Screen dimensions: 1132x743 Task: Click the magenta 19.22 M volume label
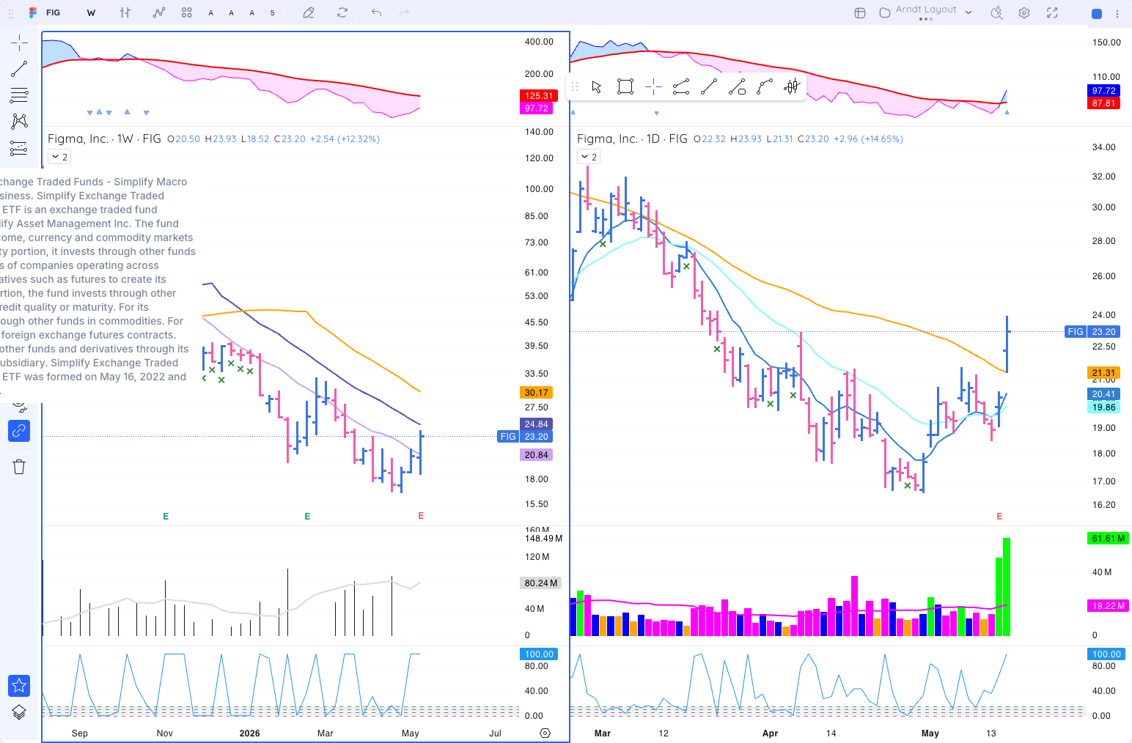tap(1108, 606)
